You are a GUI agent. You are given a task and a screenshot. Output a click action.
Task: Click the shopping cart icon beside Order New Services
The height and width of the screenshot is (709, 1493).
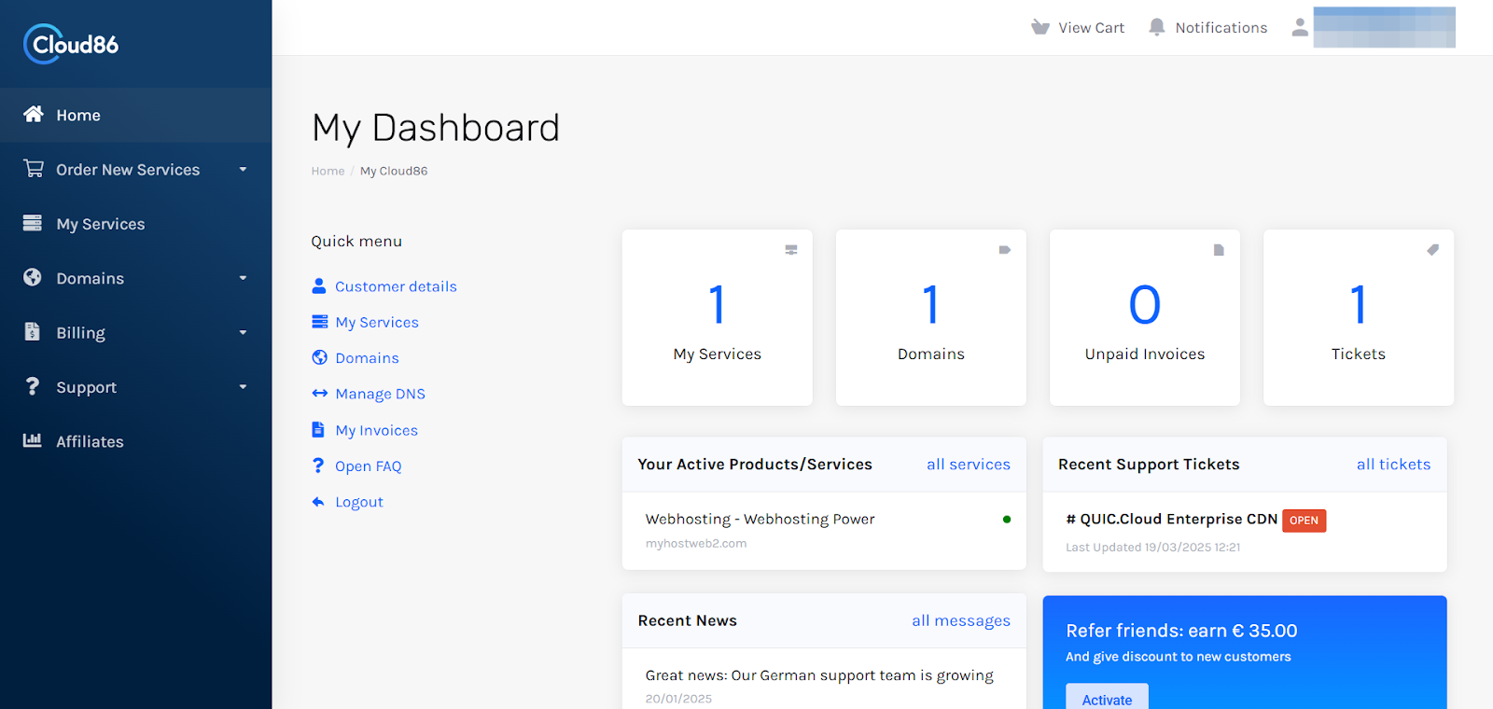click(34, 169)
